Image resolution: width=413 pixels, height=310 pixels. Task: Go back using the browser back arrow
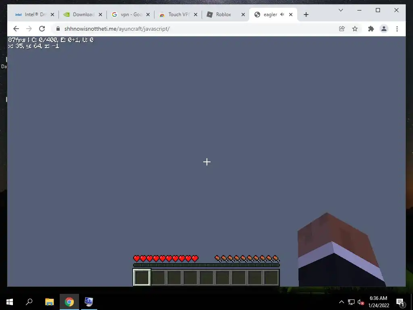point(16,29)
